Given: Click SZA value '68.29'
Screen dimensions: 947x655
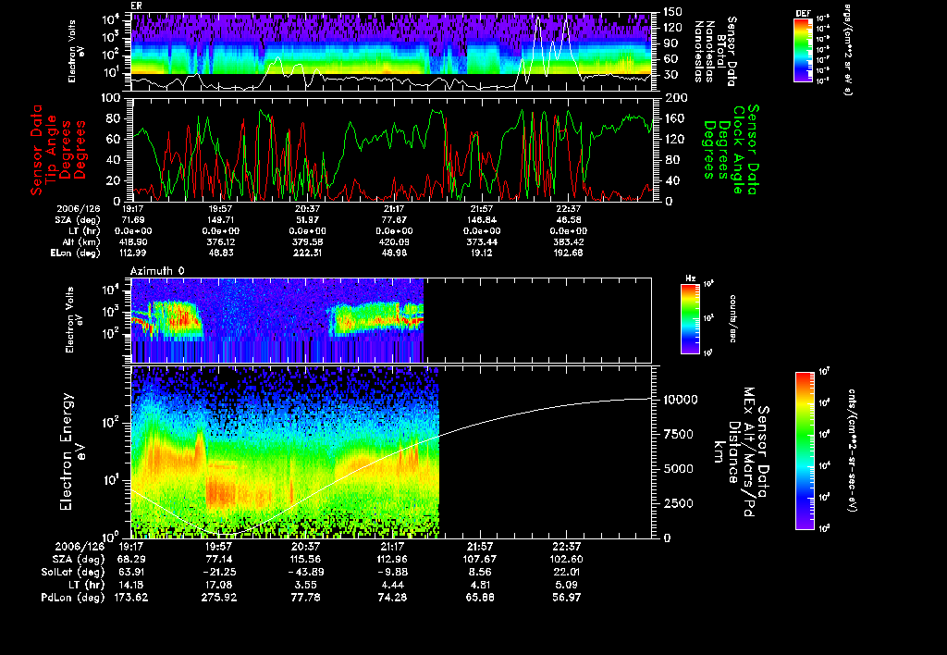Looking at the screenshot, I should tap(131, 559).
